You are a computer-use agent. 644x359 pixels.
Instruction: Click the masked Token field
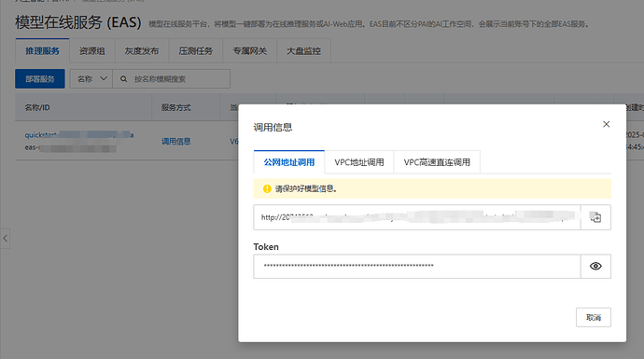coord(417,267)
